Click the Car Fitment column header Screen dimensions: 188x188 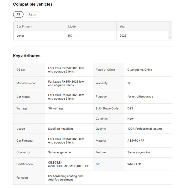(x=24, y=27)
